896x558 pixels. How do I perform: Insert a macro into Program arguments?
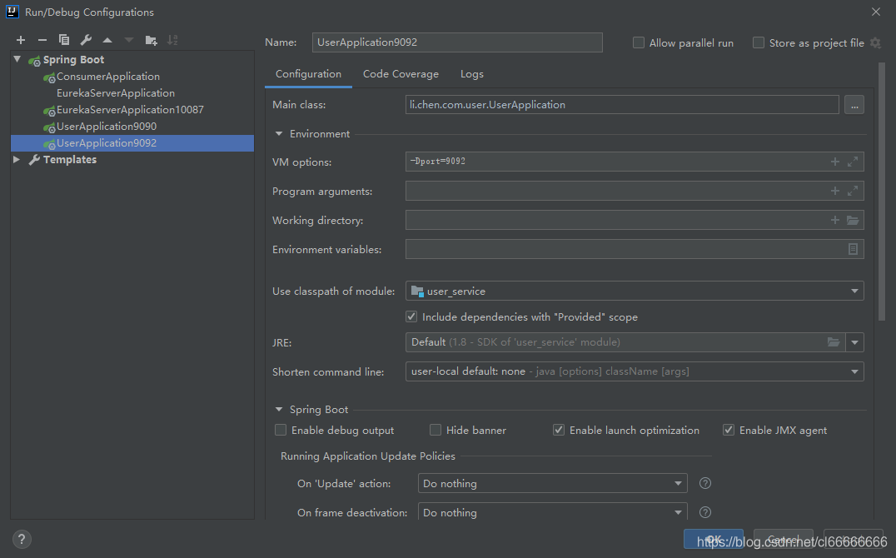[835, 191]
